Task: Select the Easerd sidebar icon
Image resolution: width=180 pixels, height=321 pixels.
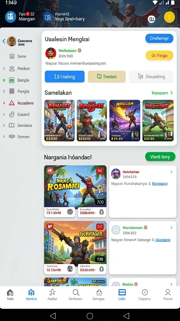Action: pyautogui.click(x=12, y=114)
